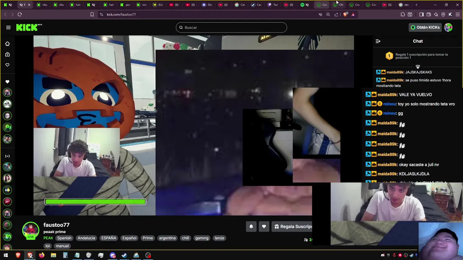463x260 pixels.
Task: Open Browse icon in Kick sidebar
Action: (x=7, y=55)
